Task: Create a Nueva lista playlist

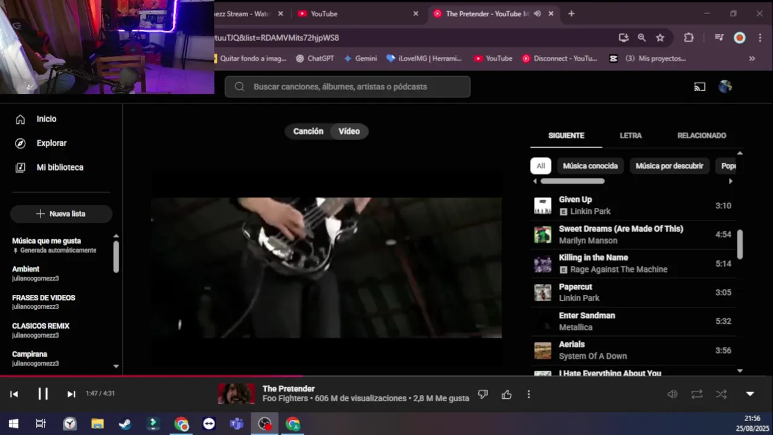Action: 61,214
